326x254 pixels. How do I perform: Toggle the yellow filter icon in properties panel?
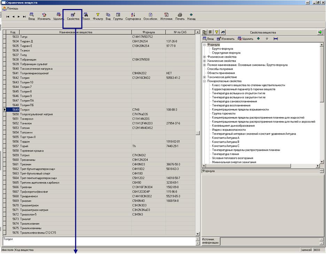tap(216, 32)
